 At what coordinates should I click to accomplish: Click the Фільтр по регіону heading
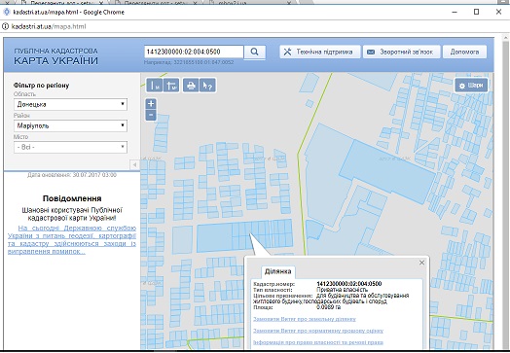[41, 86]
